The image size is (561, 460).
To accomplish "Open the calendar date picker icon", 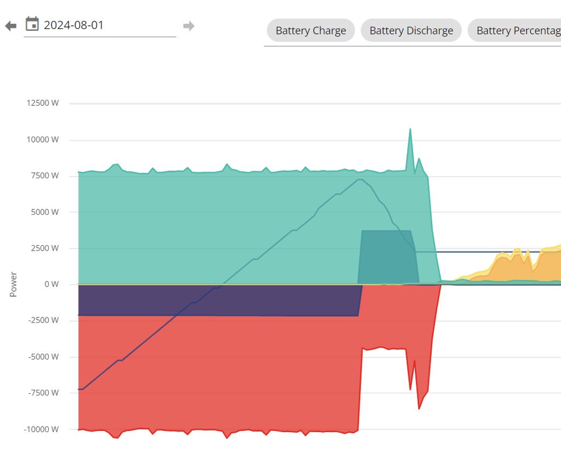I will click(x=32, y=24).
